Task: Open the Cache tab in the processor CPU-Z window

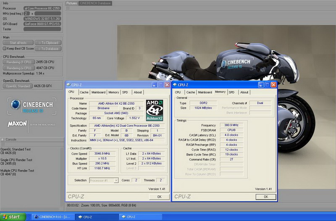Action: (x=84, y=92)
